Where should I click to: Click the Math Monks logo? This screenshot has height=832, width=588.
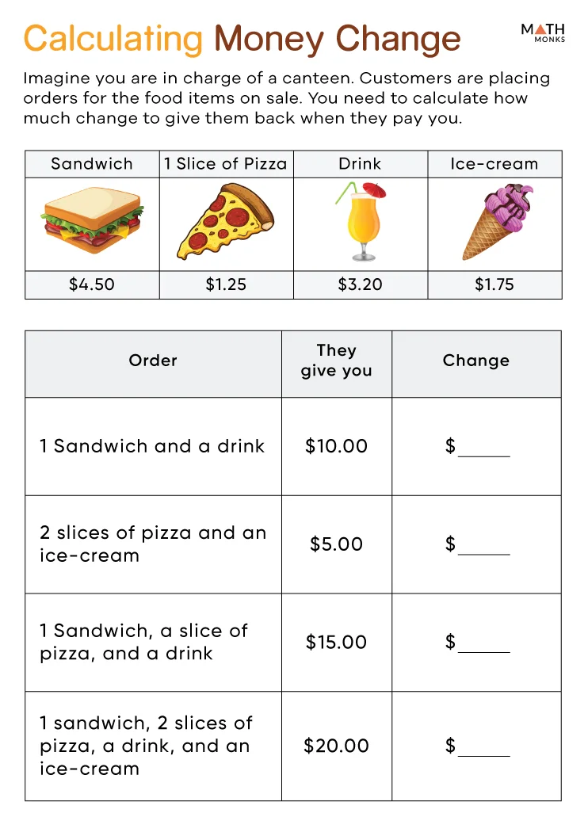pos(542,32)
